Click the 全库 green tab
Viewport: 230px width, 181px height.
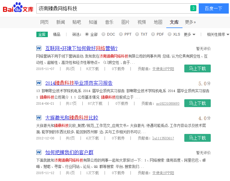click(42, 34)
